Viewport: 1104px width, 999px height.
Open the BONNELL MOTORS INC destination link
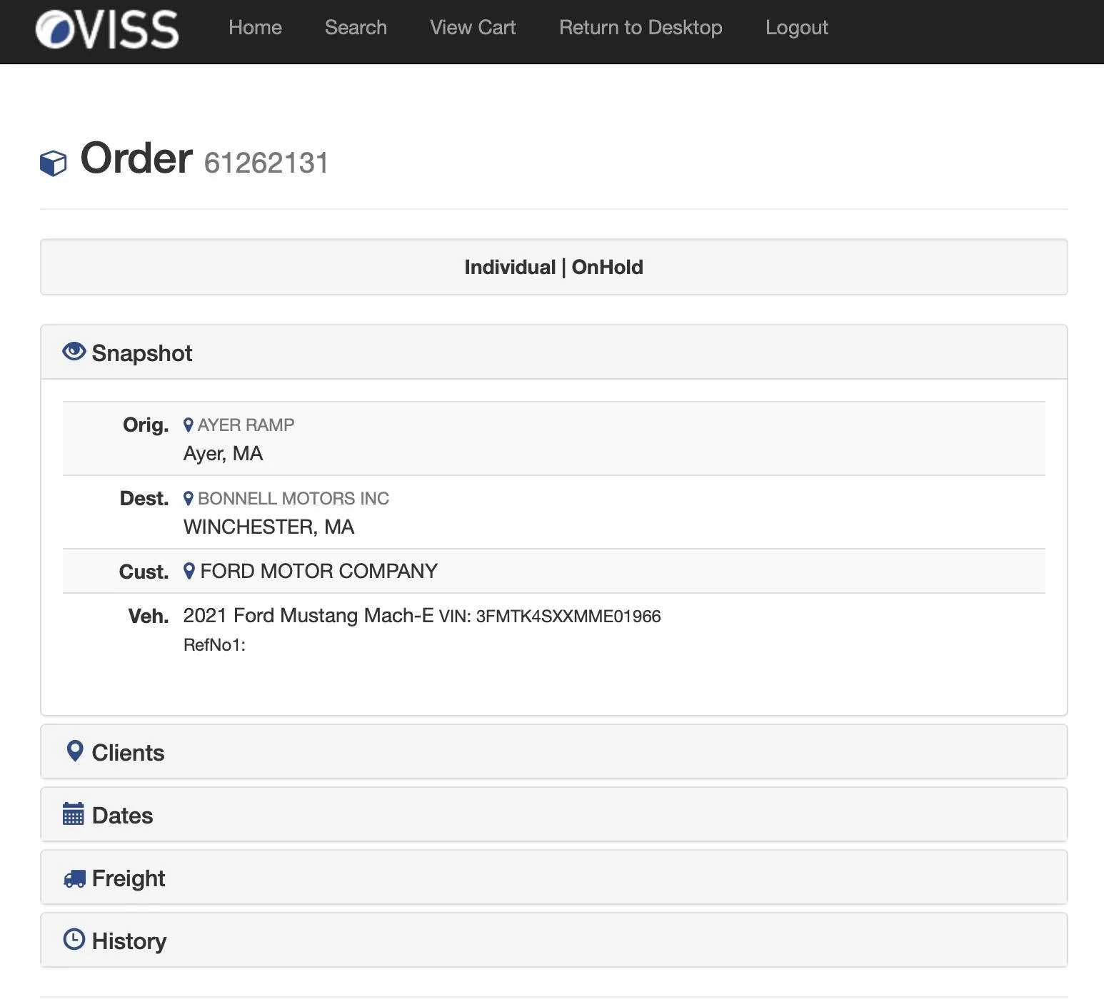pos(293,499)
